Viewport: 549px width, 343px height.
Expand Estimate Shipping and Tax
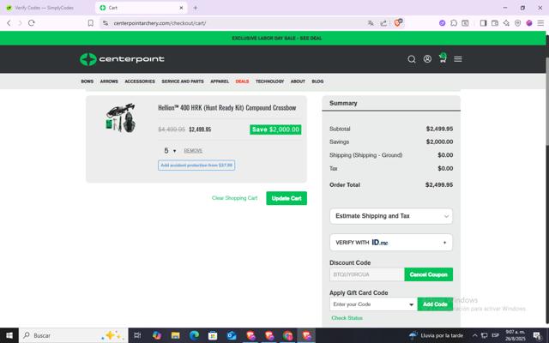coord(391,216)
